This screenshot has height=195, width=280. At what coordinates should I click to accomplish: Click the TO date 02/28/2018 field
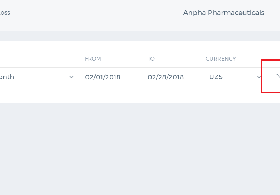point(166,77)
